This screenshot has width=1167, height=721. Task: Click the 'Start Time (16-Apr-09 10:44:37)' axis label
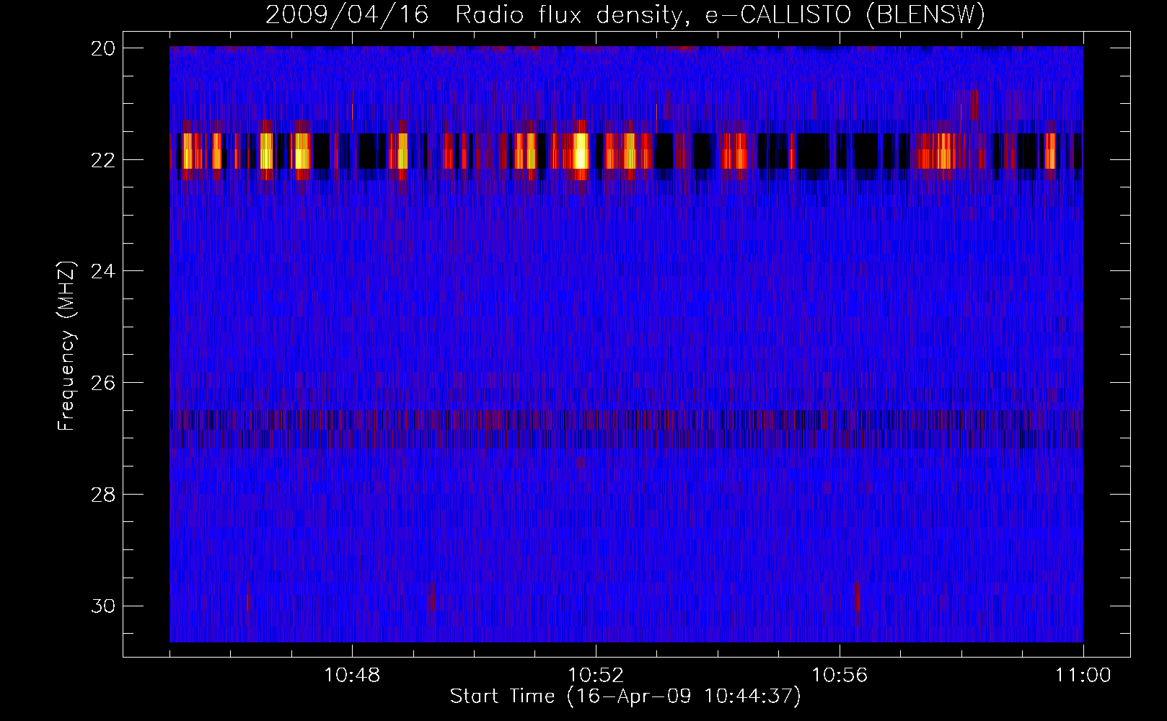coord(625,696)
